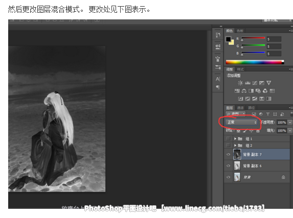Image resolution: width=293 pixels, height=218 pixels.
Task: Switch to the 通道 tab
Action: pyautogui.click(x=240, y=108)
